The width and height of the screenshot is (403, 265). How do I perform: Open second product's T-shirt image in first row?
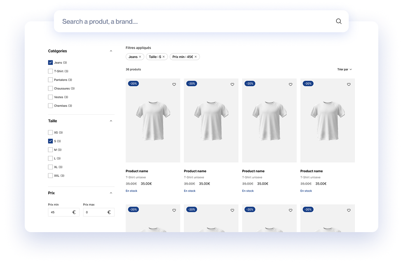pos(211,120)
